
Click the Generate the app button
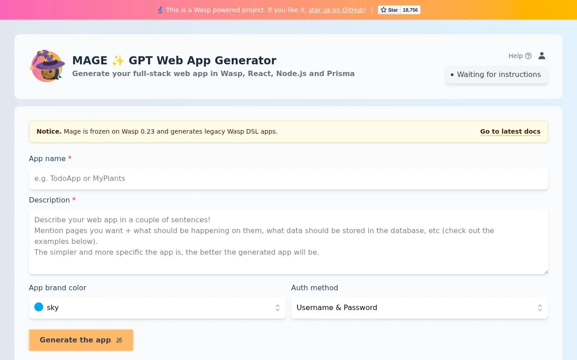[x=81, y=340]
